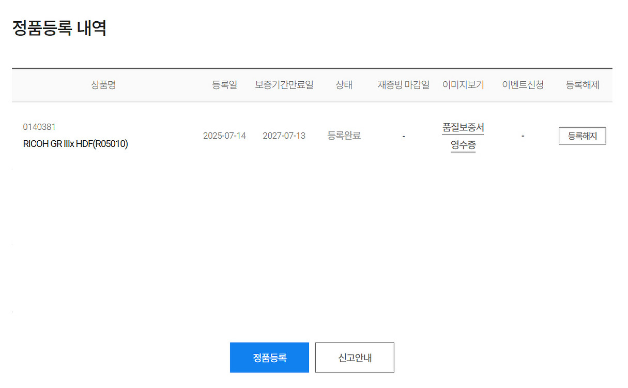Viewport: 628px width, 388px height.
Task: Click the 등록해지 button for RICOH GR IIIx
Action: click(x=582, y=136)
